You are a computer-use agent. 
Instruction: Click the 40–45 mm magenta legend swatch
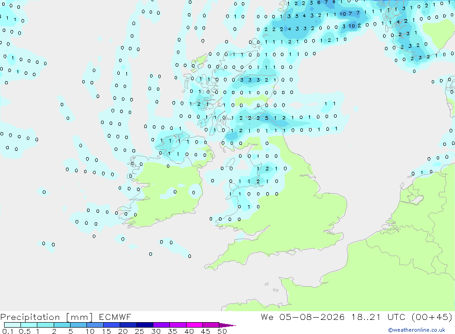coord(194,325)
